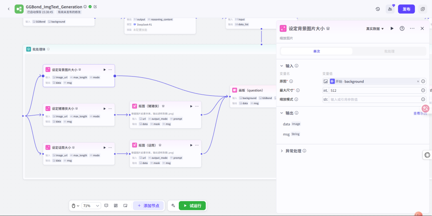Go back using the top-left arrow
This screenshot has height=216, width=432.
pos(8,9)
